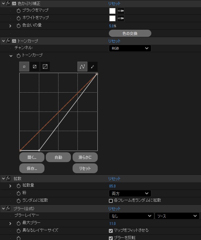
Task: Select the small curve graph size icon
Action: tap(24, 67)
